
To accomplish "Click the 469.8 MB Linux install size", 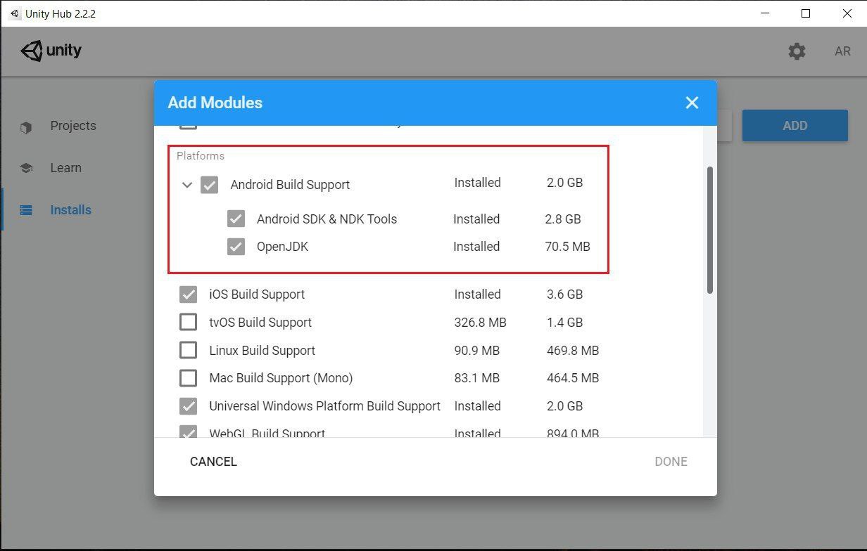I will click(573, 350).
